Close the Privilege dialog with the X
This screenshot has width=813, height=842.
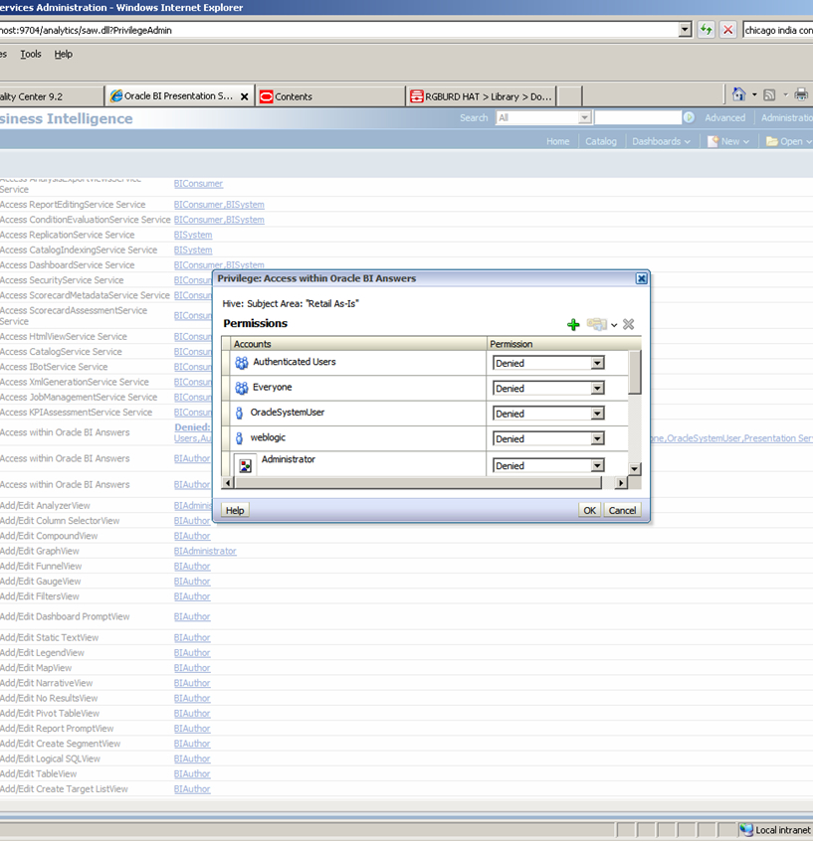(x=641, y=278)
